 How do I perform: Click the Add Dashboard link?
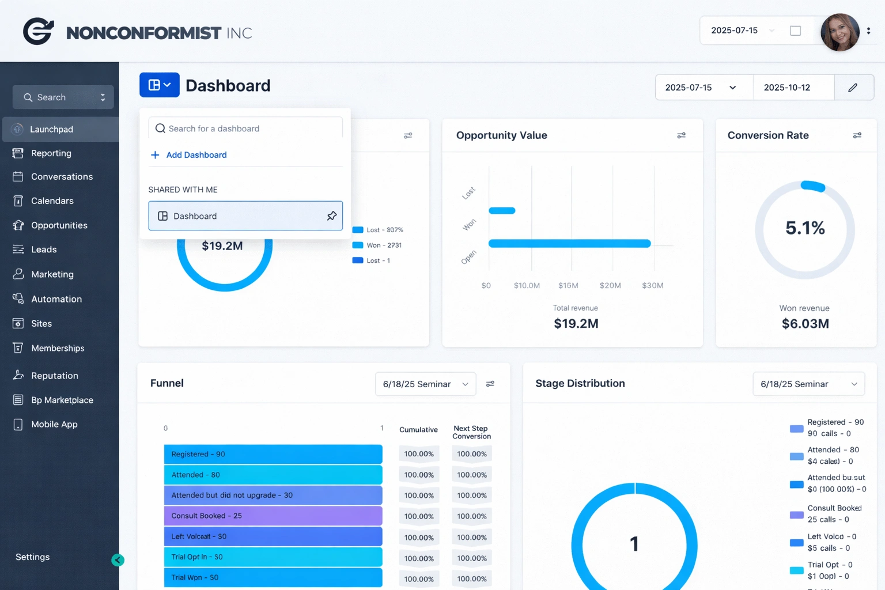point(196,155)
